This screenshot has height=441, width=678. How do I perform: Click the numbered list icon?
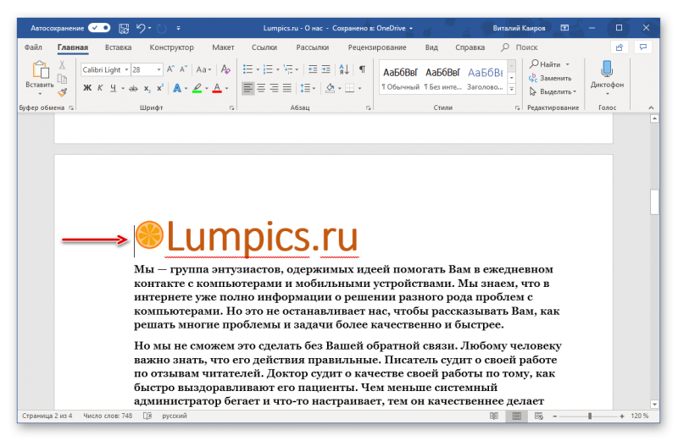pyautogui.click(x=268, y=69)
